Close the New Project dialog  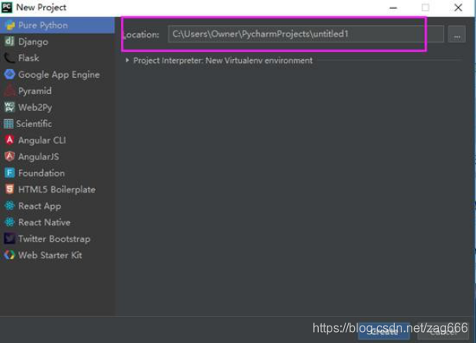click(x=458, y=8)
